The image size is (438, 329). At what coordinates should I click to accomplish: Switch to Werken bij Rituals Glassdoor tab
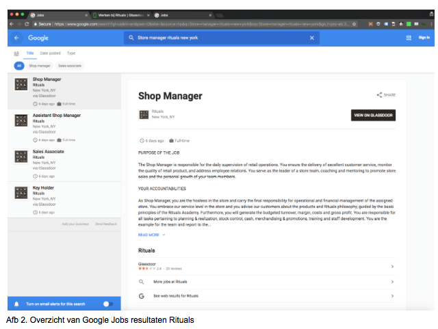121,15
